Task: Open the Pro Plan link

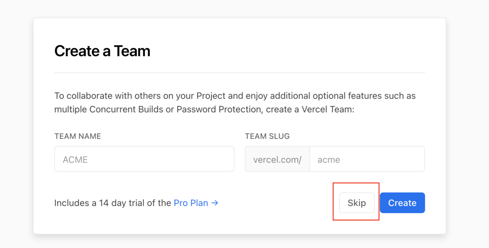Action: (x=191, y=203)
